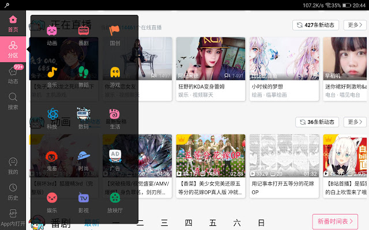Tap the wrench icon in status bar
Viewport: 369px width, 230px height.
(6, 5)
